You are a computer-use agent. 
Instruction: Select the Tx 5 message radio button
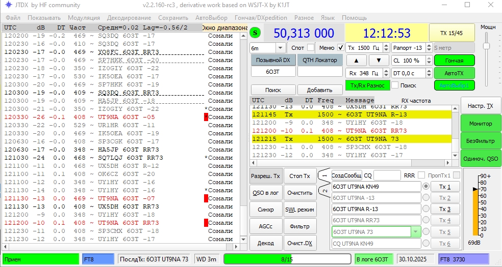426,232
